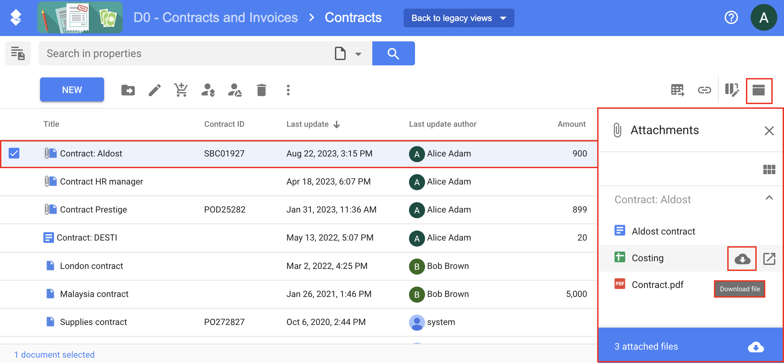This screenshot has height=363, width=784.
Task: Select the Malaysia contract row
Action: [298, 294]
